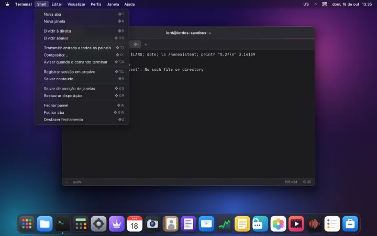Choose Salvar conteúdo... entry
The height and width of the screenshot is (236, 377).
pos(82,79)
